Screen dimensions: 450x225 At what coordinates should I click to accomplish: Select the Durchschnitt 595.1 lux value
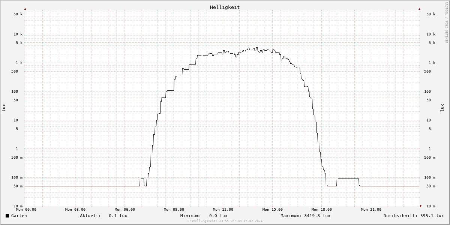click(432, 216)
